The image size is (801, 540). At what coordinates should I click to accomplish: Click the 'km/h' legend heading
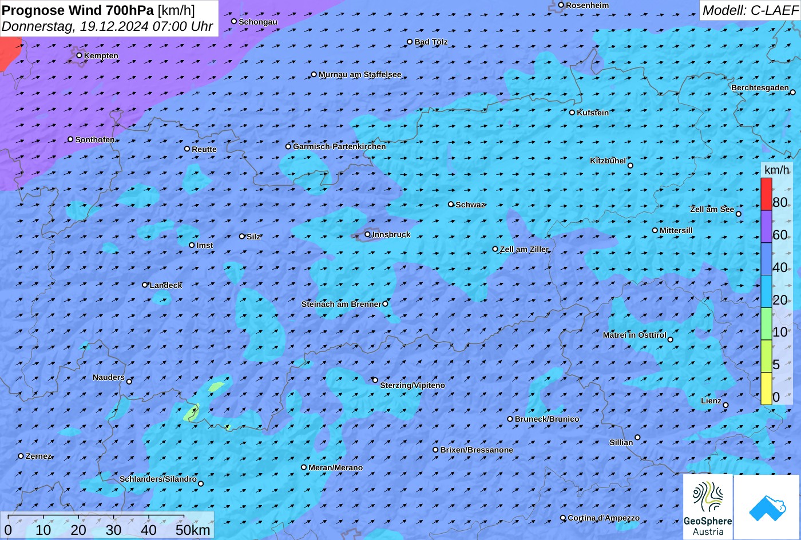coord(776,170)
